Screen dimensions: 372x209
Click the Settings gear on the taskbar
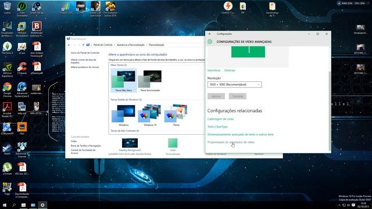tap(42, 205)
